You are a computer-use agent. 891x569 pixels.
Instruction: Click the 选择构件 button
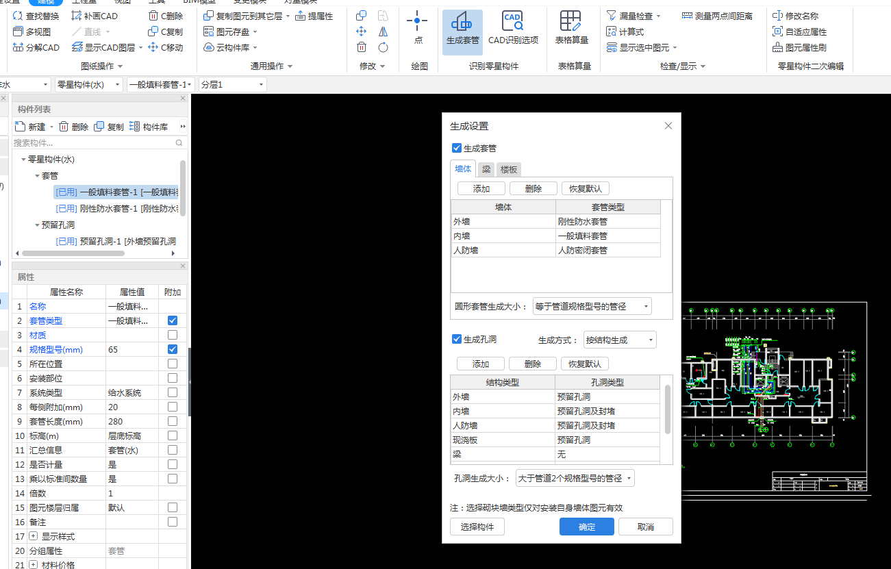pos(477,527)
